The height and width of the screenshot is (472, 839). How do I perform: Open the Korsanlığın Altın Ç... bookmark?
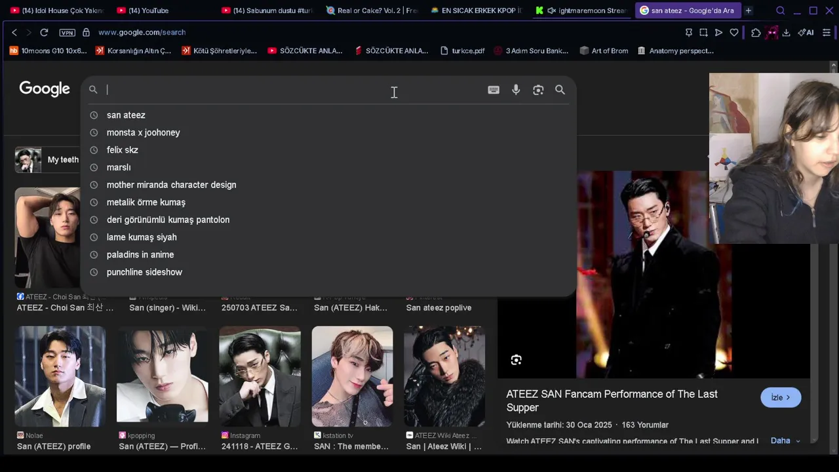click(133, 50)
